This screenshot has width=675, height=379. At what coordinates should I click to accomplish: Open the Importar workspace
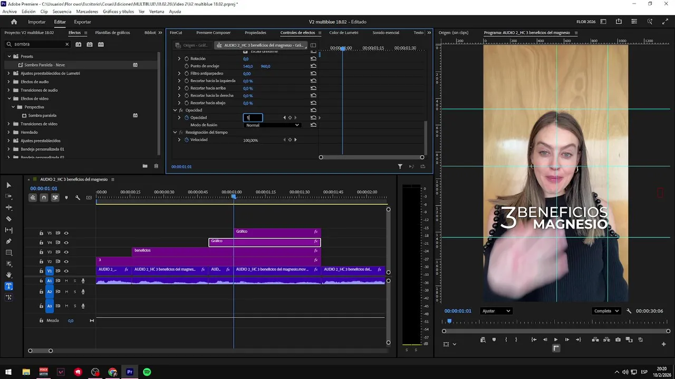pyautogui.click(x=37, y=22)
